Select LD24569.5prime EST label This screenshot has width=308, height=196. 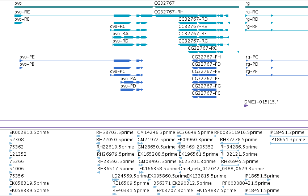pos(130,176)
